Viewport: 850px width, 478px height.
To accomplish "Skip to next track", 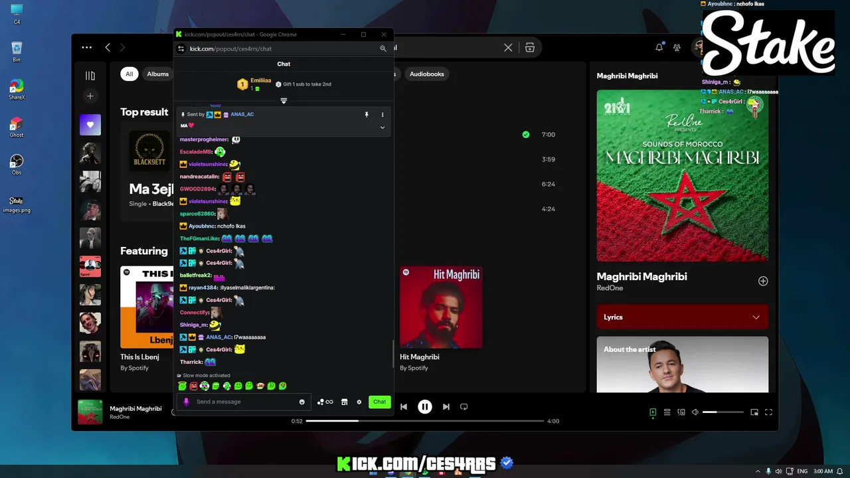I will (446, 406).
